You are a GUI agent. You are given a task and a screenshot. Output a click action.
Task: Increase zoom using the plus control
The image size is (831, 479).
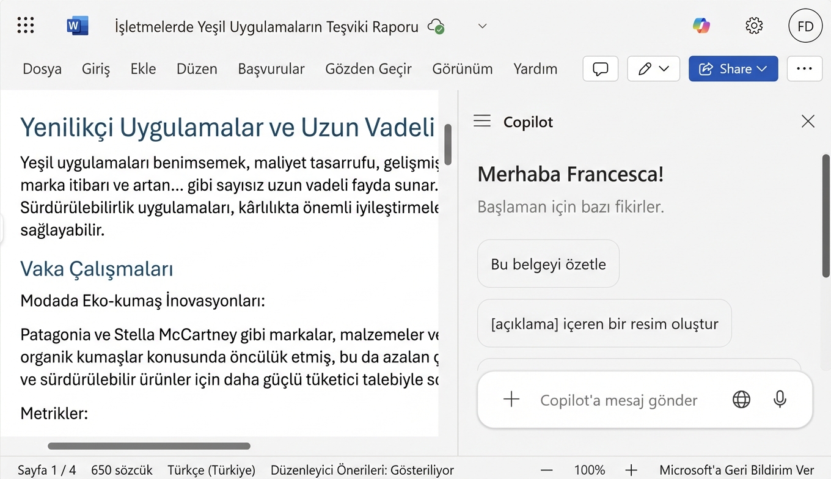point(631,470)
